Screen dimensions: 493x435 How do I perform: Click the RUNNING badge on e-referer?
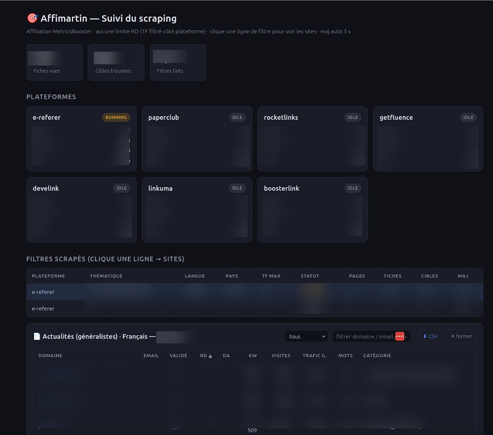[116, 117]
